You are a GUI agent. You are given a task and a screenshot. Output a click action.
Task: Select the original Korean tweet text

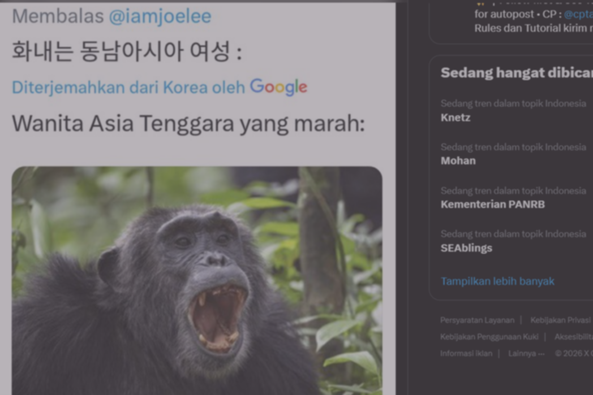(x=127, y=53)
